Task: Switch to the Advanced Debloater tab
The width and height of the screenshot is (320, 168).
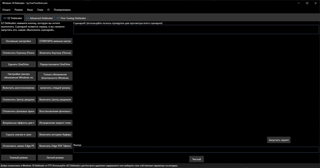Action: (x=39, y=18)
